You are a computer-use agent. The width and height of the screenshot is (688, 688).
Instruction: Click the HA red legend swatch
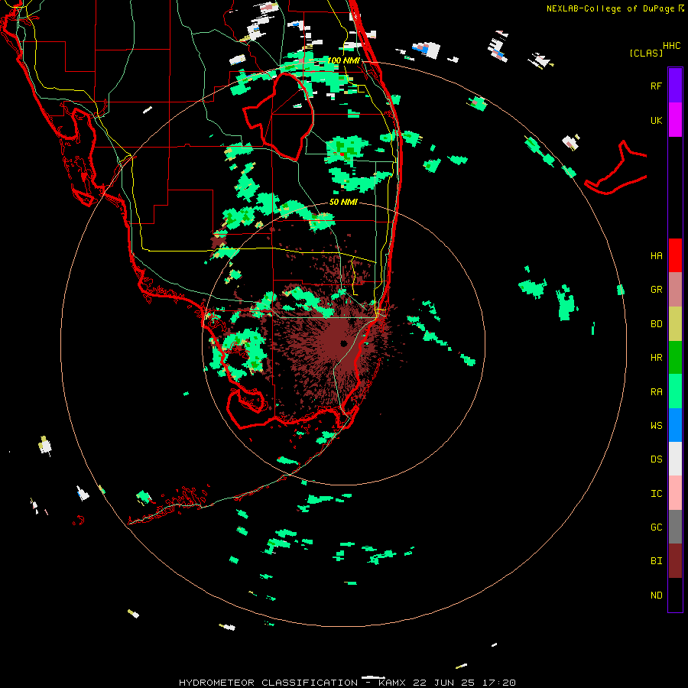(675, 255)
